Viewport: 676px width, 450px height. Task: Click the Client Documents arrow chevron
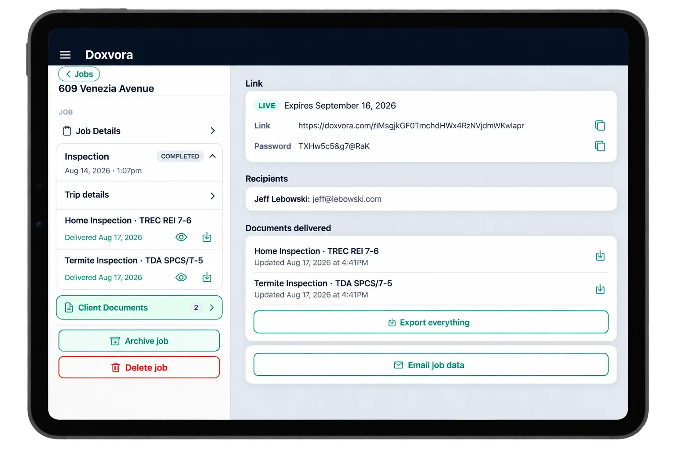click(212, 308)
